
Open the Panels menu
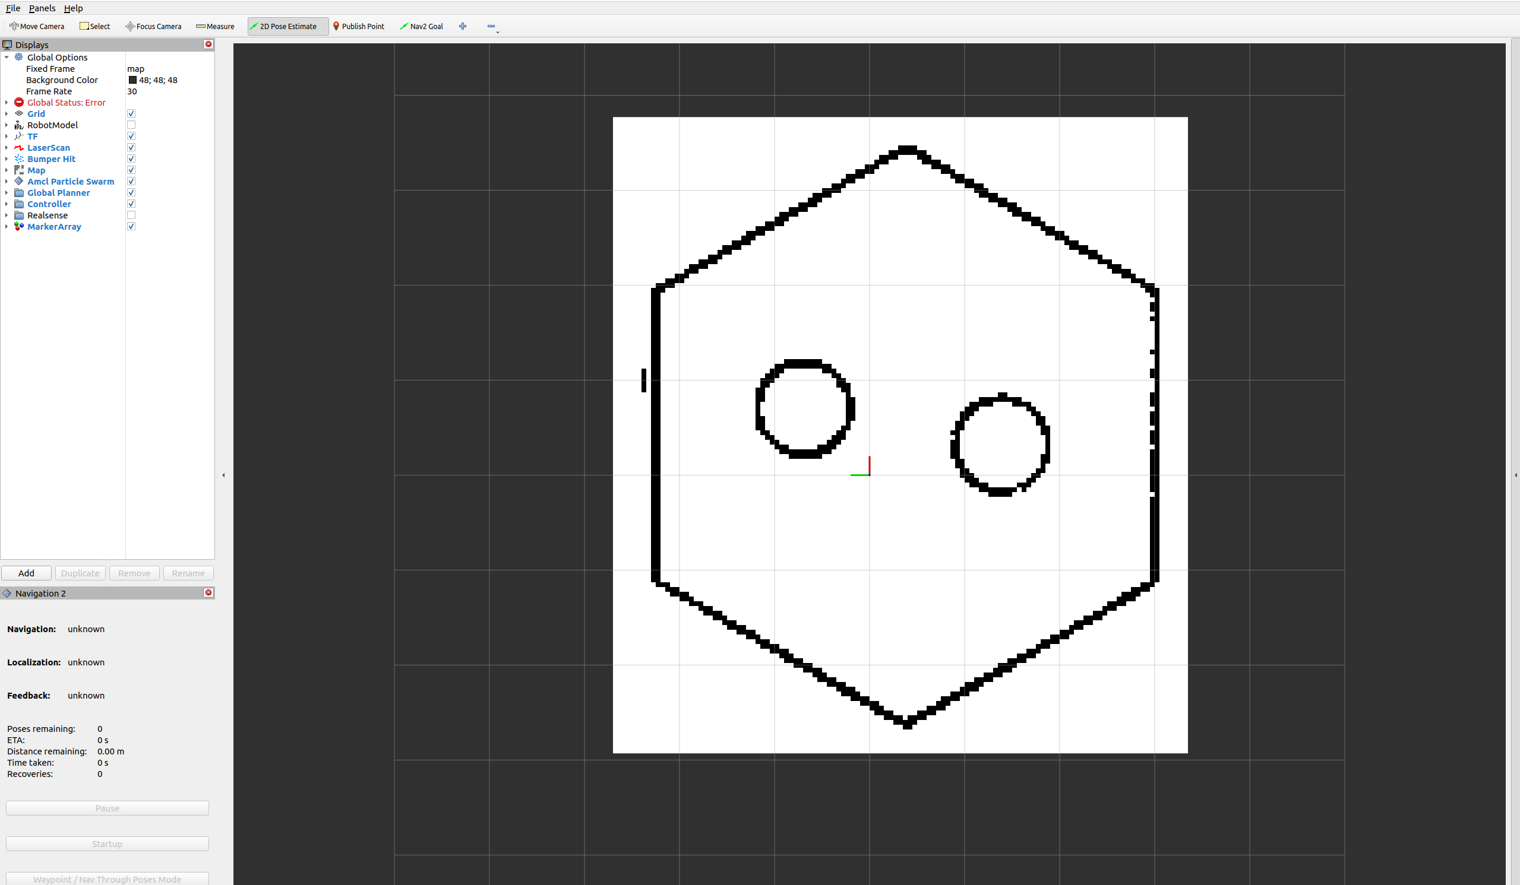pyautogui.click(x=42, y=8)
